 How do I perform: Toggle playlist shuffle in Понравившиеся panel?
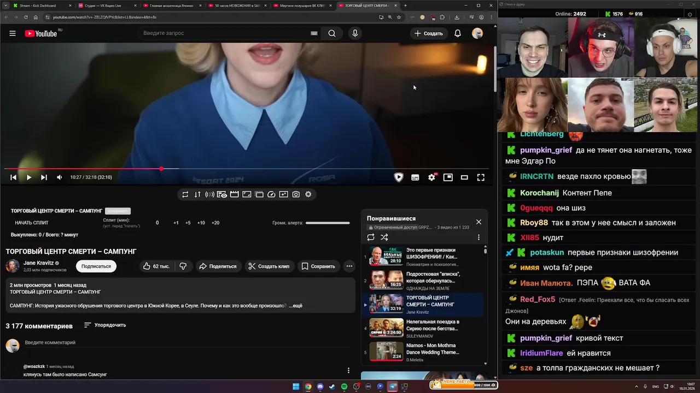(384, 237)
